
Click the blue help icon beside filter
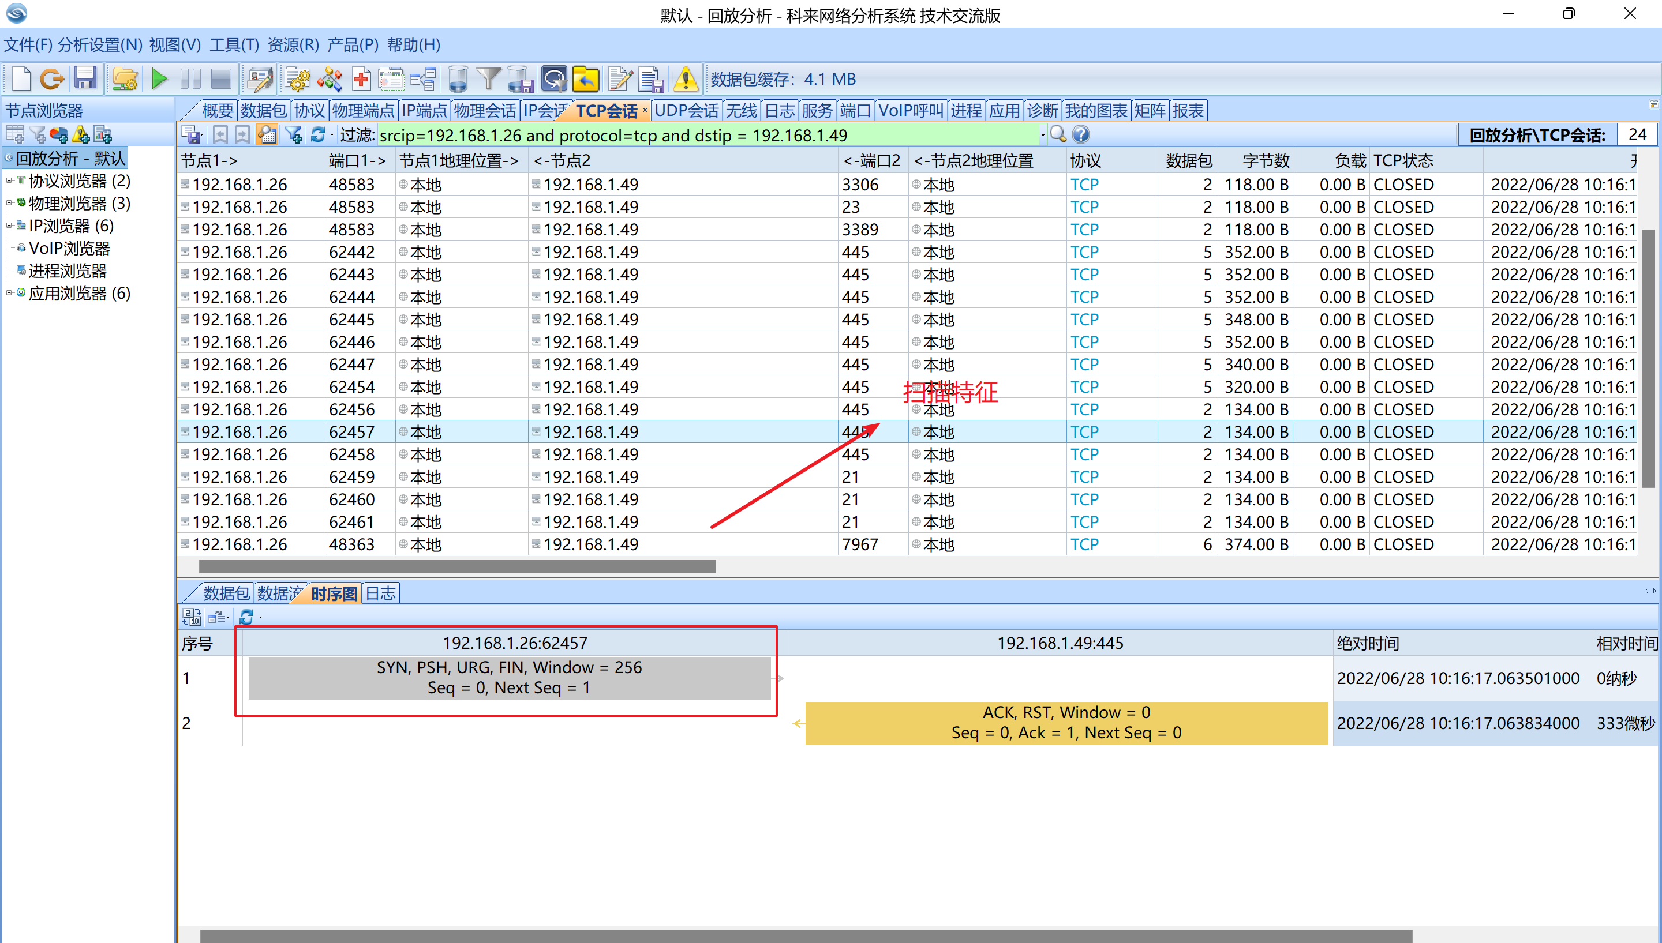click(1081, 135)
